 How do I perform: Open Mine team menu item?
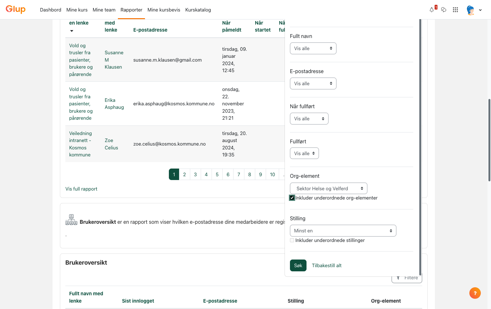pos(104,10)
